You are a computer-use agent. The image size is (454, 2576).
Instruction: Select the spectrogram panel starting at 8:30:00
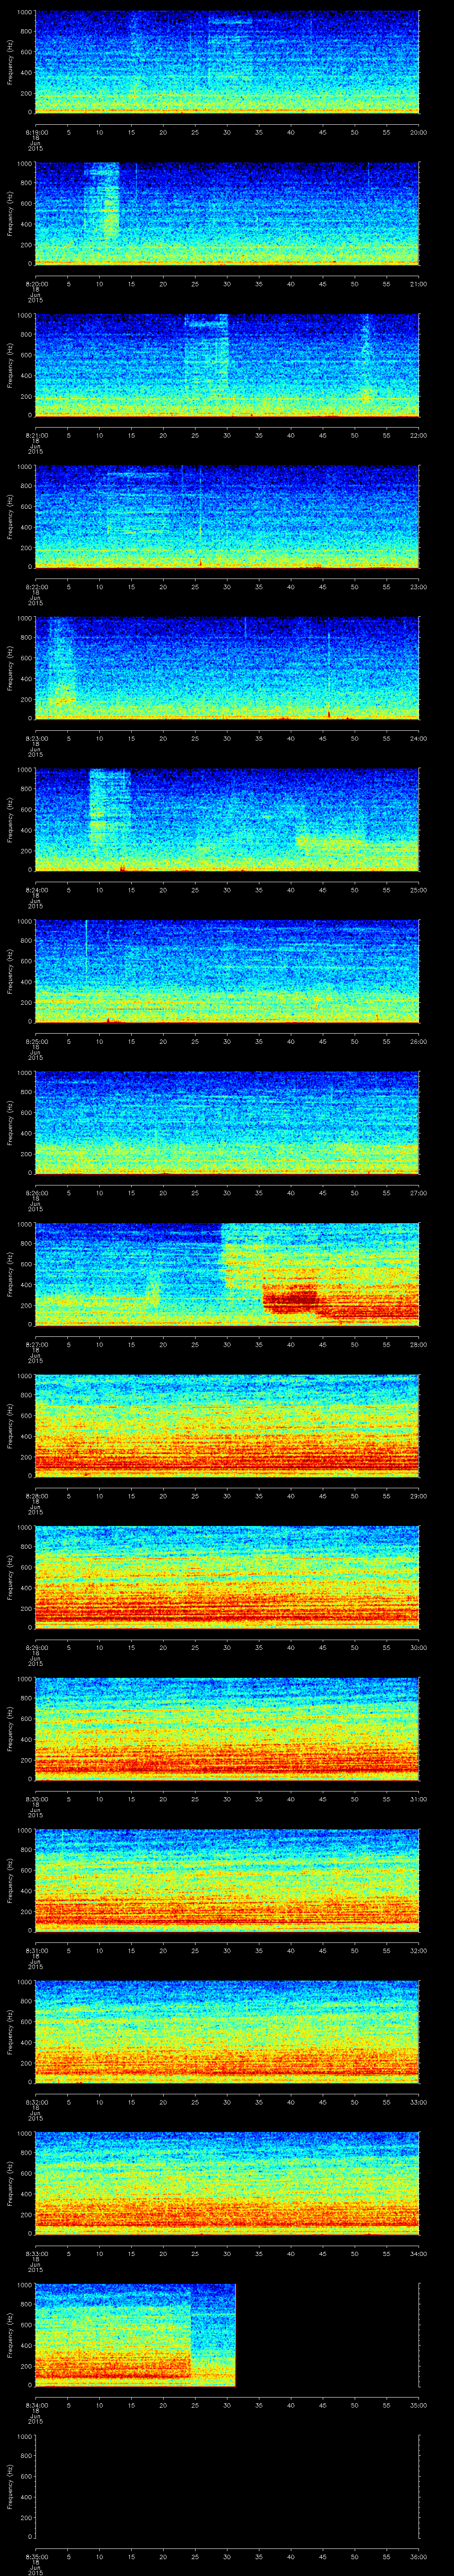point(227,1729)
